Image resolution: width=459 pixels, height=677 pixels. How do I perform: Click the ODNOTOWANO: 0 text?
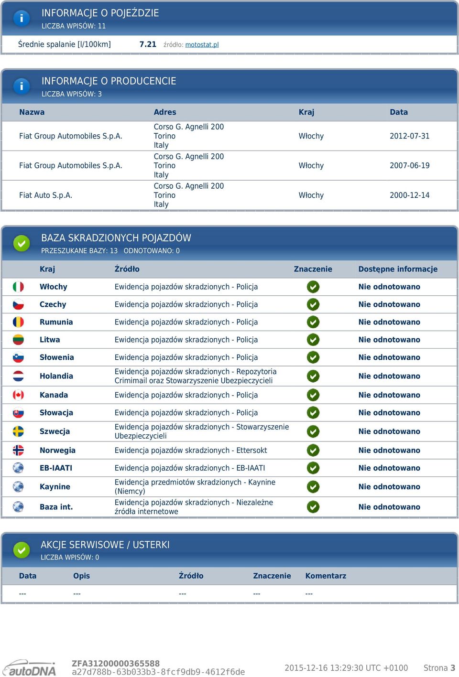(x=152, y=251)
